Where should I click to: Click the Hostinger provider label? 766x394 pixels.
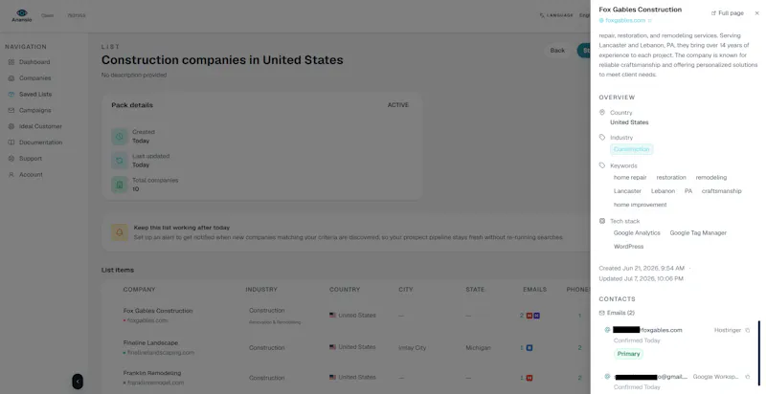click(728, 330)
